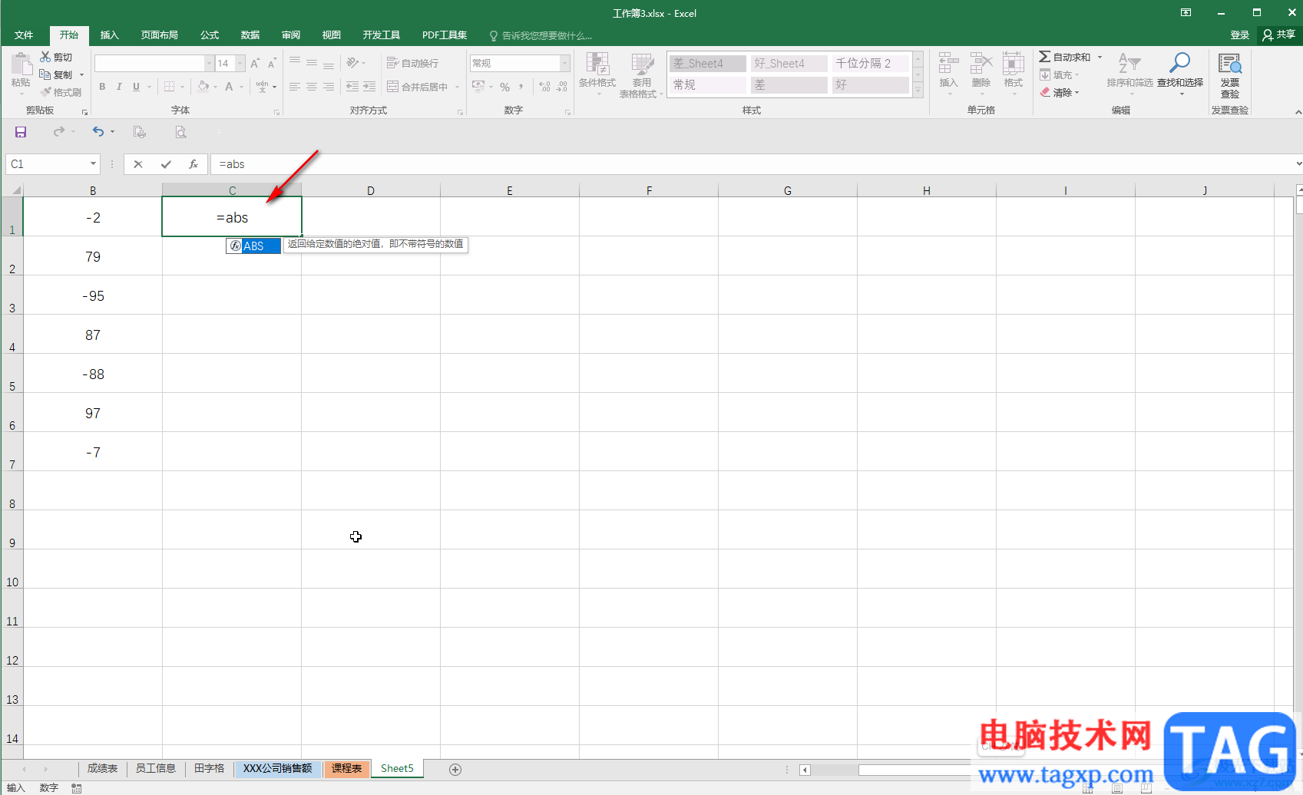This screenshot has height=795, width=1303.
Task: Collapse the ribbon with chevron
Action: coord(1298,112)
